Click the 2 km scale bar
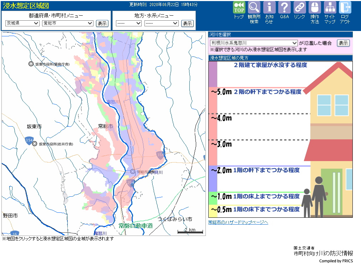This screenshot has height=268, width=361. pos(190,231)
